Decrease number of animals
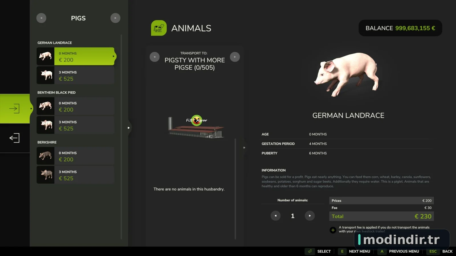456x256 pixels. coord(276,216)
